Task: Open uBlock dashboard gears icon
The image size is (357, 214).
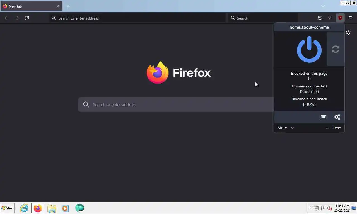Action: coord(337,117)
